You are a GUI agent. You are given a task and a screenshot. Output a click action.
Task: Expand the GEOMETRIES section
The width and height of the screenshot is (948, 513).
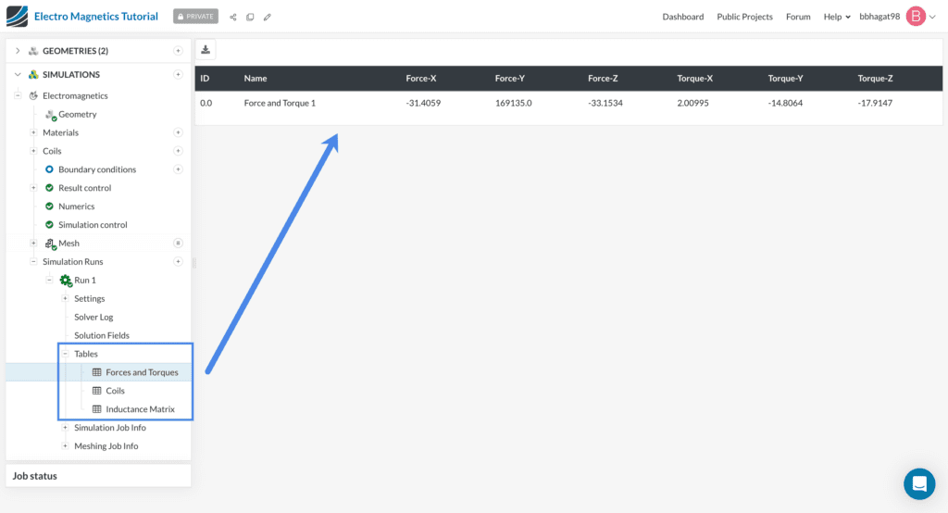tap(18, 51)
